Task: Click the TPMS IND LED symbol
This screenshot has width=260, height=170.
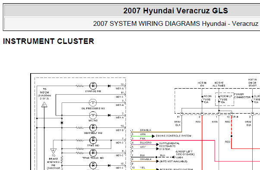Action: (x=93, y=140)
